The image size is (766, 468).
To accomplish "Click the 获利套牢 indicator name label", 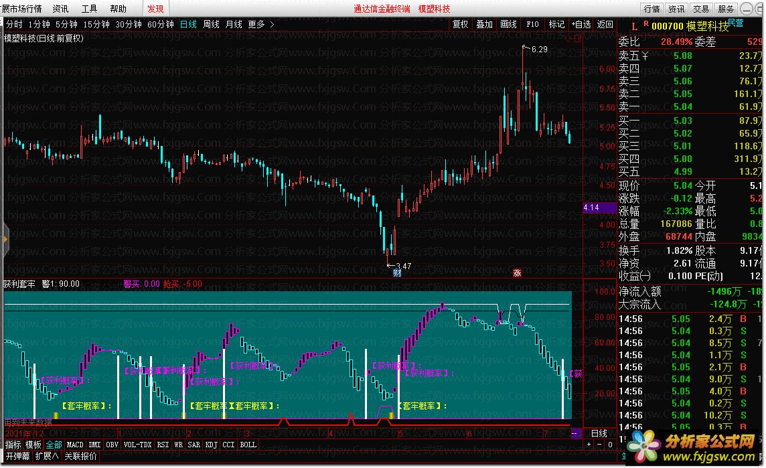I will (x=19, y=284).
